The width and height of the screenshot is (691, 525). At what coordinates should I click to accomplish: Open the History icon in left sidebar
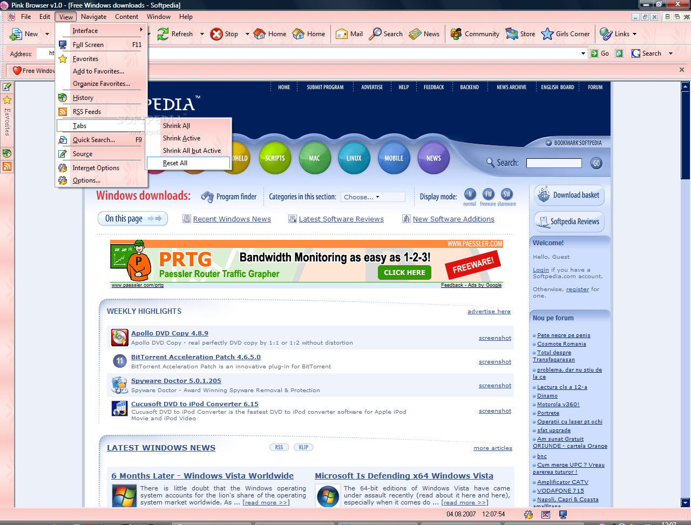[x=7, y=153]
